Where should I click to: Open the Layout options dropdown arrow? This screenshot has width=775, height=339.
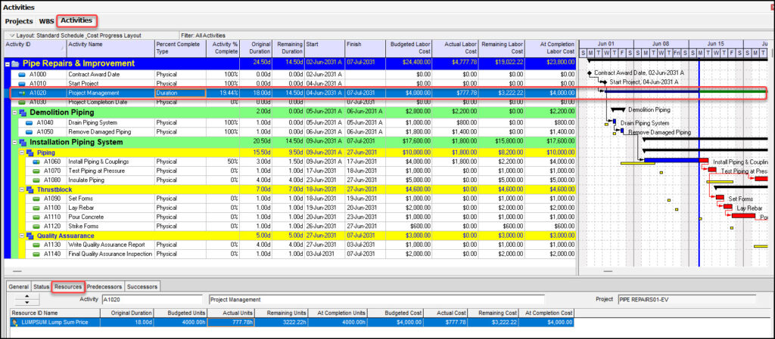[11, 35]
